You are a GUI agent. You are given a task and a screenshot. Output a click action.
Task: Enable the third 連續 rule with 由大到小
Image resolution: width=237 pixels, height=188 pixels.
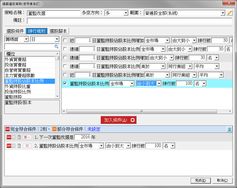[x=65, y=58]
